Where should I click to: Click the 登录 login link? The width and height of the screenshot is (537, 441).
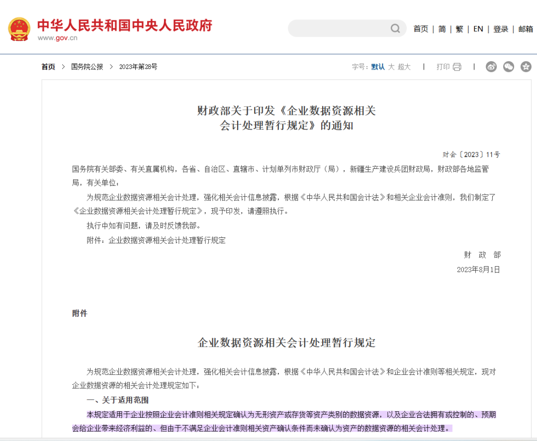pyautogui.click(x=501, y=29)
